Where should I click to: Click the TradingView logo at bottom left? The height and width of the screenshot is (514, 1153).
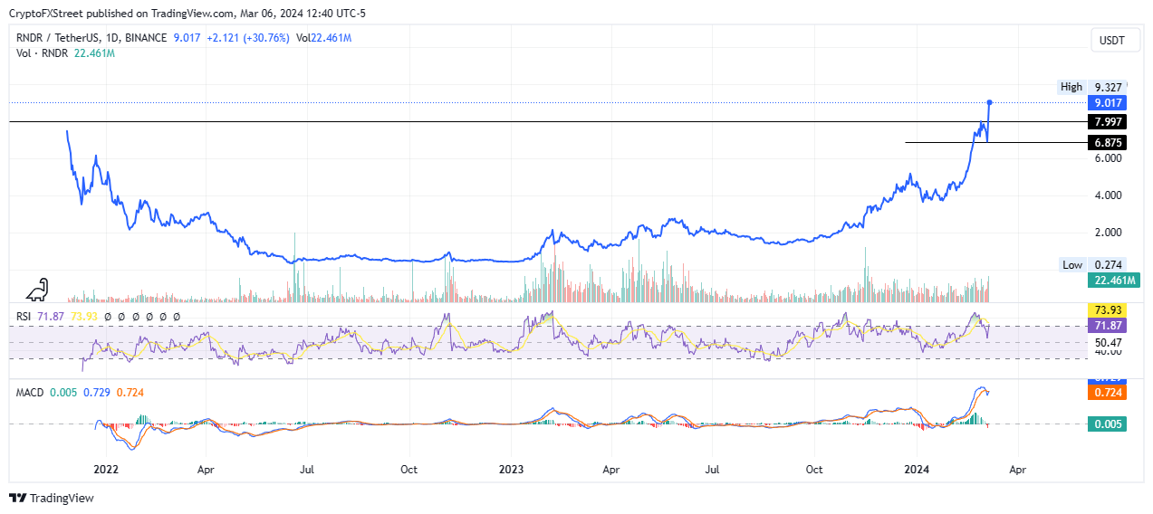[52, 498]
